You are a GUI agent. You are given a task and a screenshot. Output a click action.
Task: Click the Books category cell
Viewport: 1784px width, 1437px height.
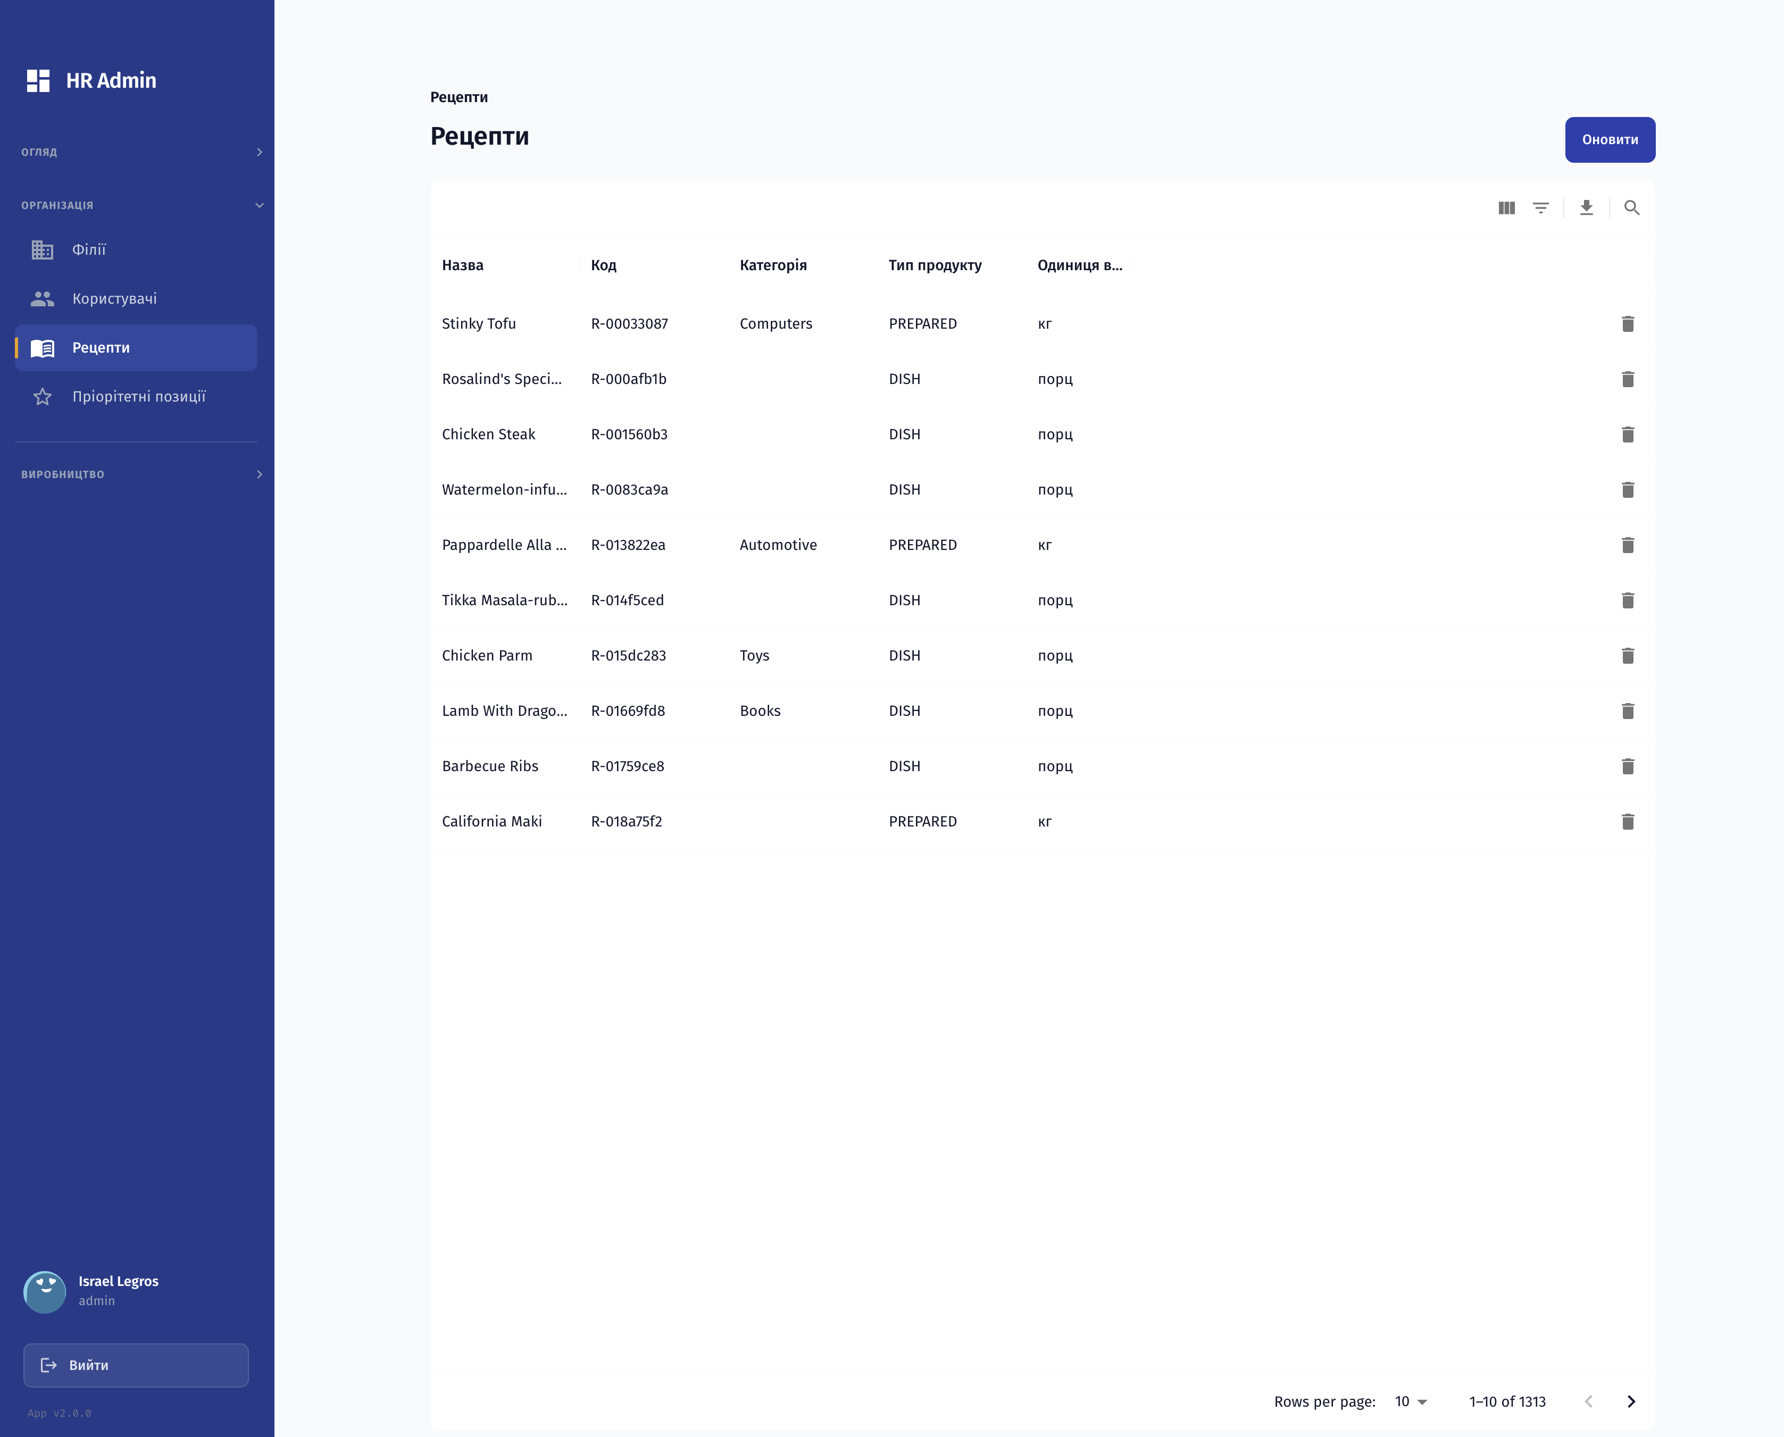click(761, 711)
